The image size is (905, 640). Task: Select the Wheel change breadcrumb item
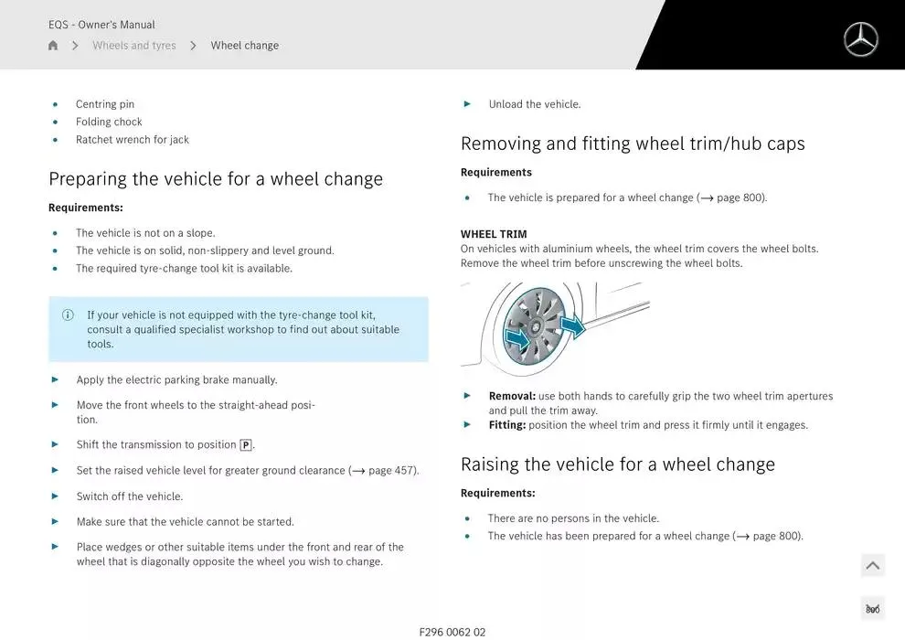(245, 46)
